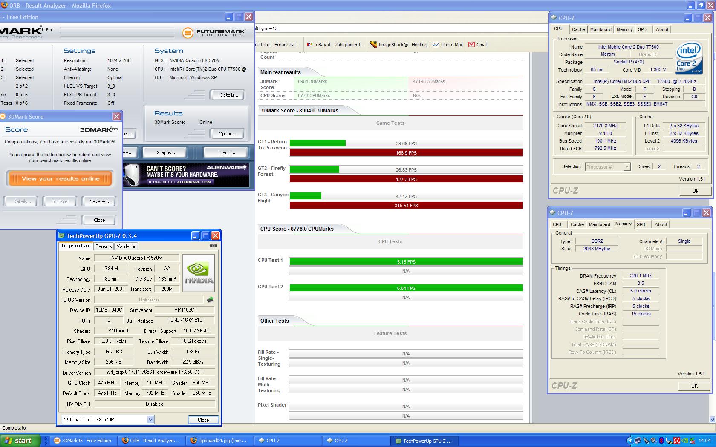Click Close button in 3DMark Score dialog

pyautogui.click(x=99, y=220)
